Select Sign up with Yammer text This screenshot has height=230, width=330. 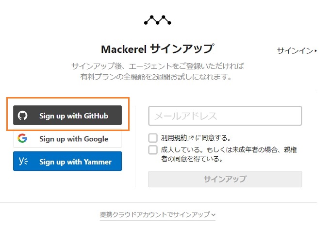coord(75,162)
